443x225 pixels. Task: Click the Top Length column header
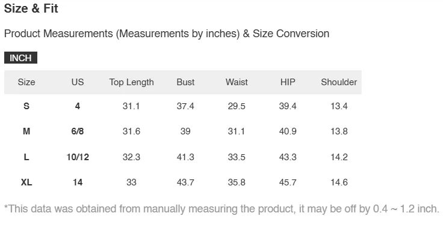[131, 82]
